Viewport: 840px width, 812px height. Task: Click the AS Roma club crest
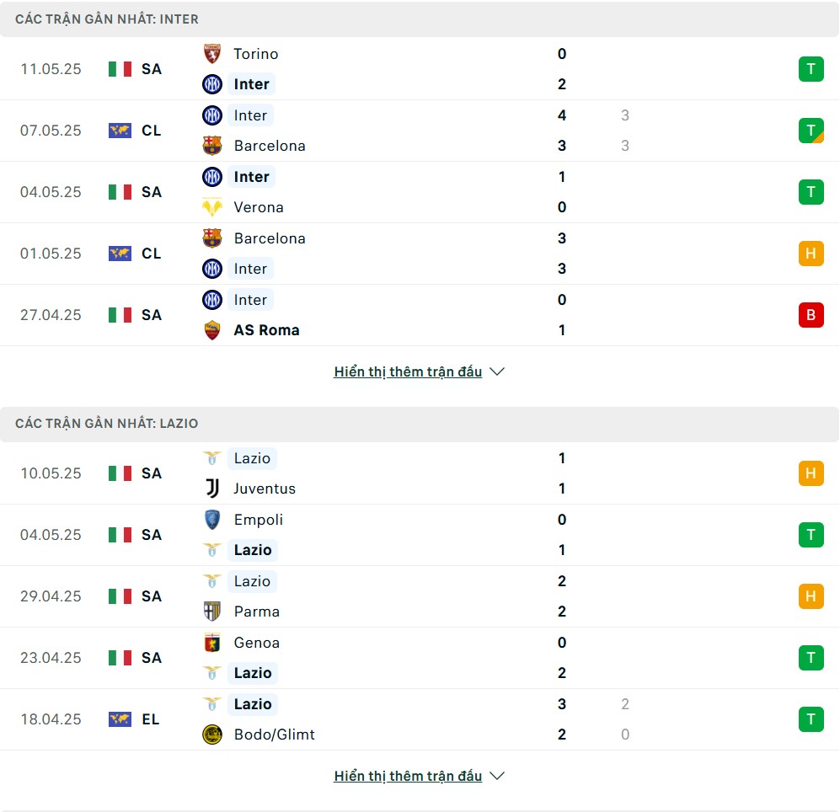(x=212, y=330)
